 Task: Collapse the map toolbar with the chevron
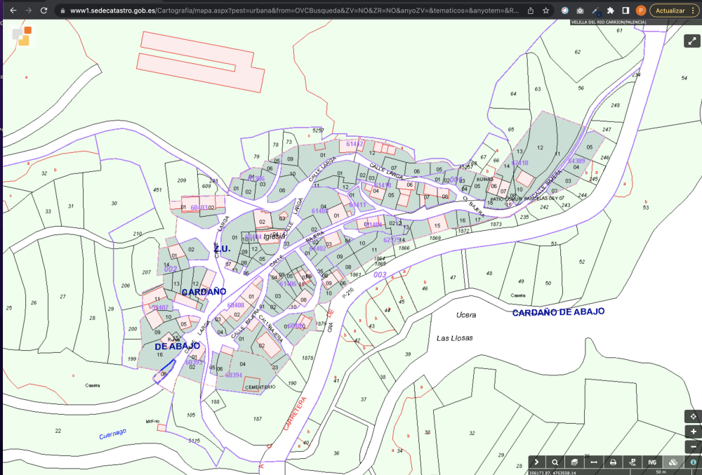536,462
